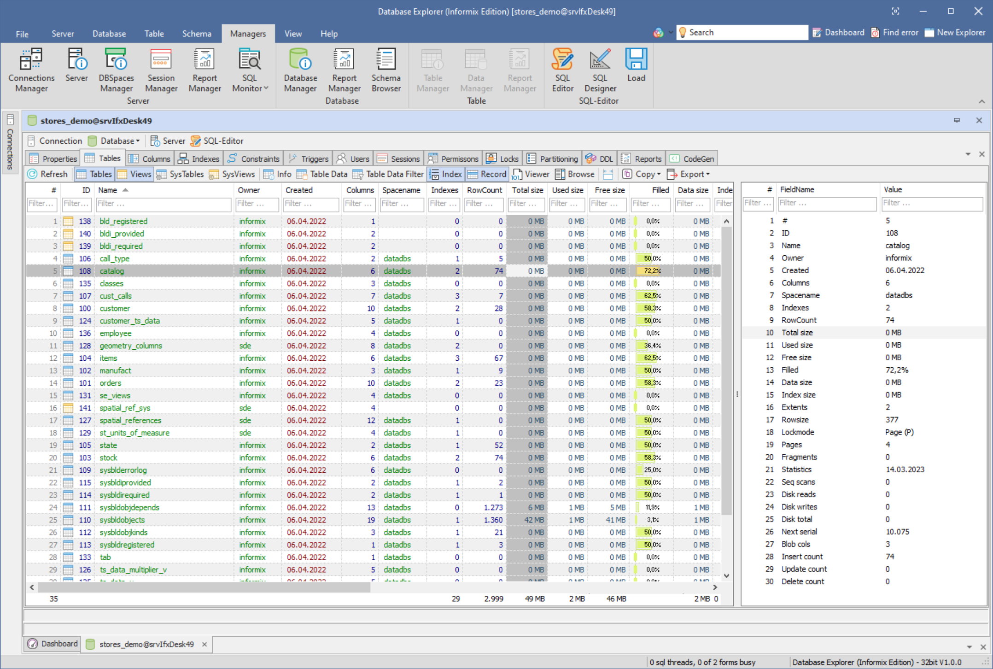Sort by the RowCount column header
Screen dimensions: 993x669
[x=484, y=190]
